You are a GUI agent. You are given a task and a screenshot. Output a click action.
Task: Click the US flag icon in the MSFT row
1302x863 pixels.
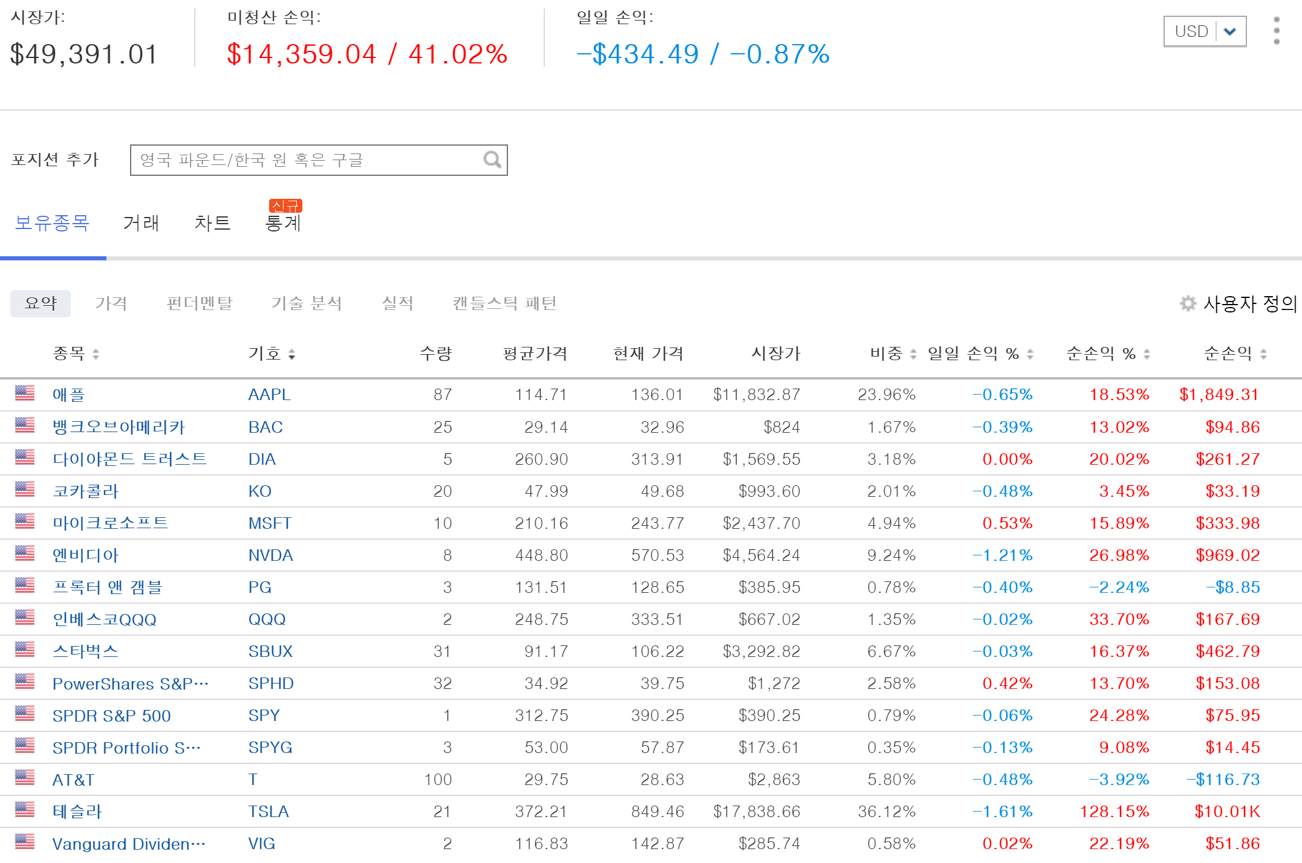[25, 521]
